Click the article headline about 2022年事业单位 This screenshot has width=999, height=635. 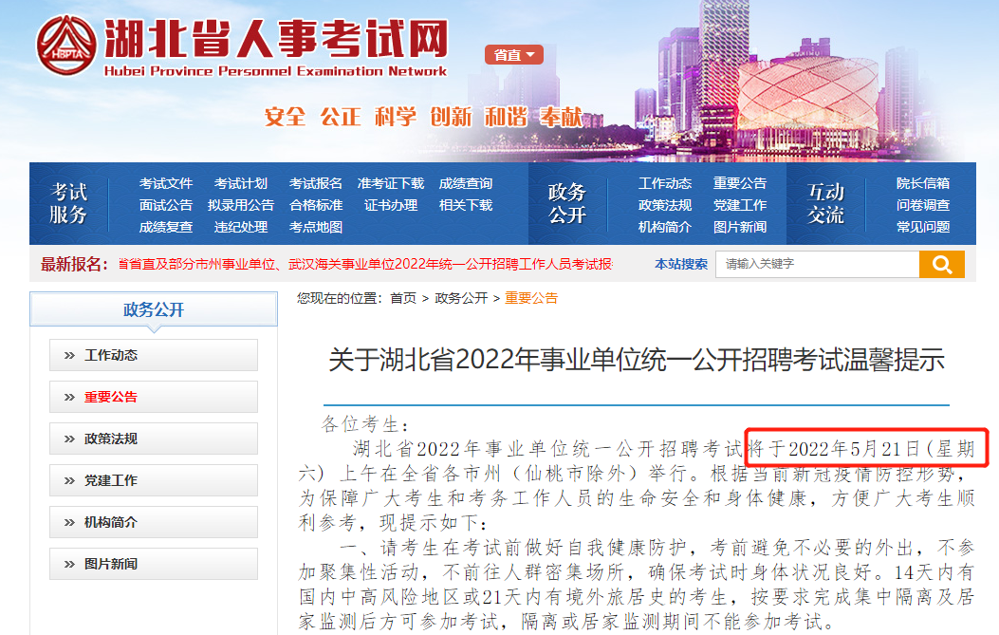637,361
